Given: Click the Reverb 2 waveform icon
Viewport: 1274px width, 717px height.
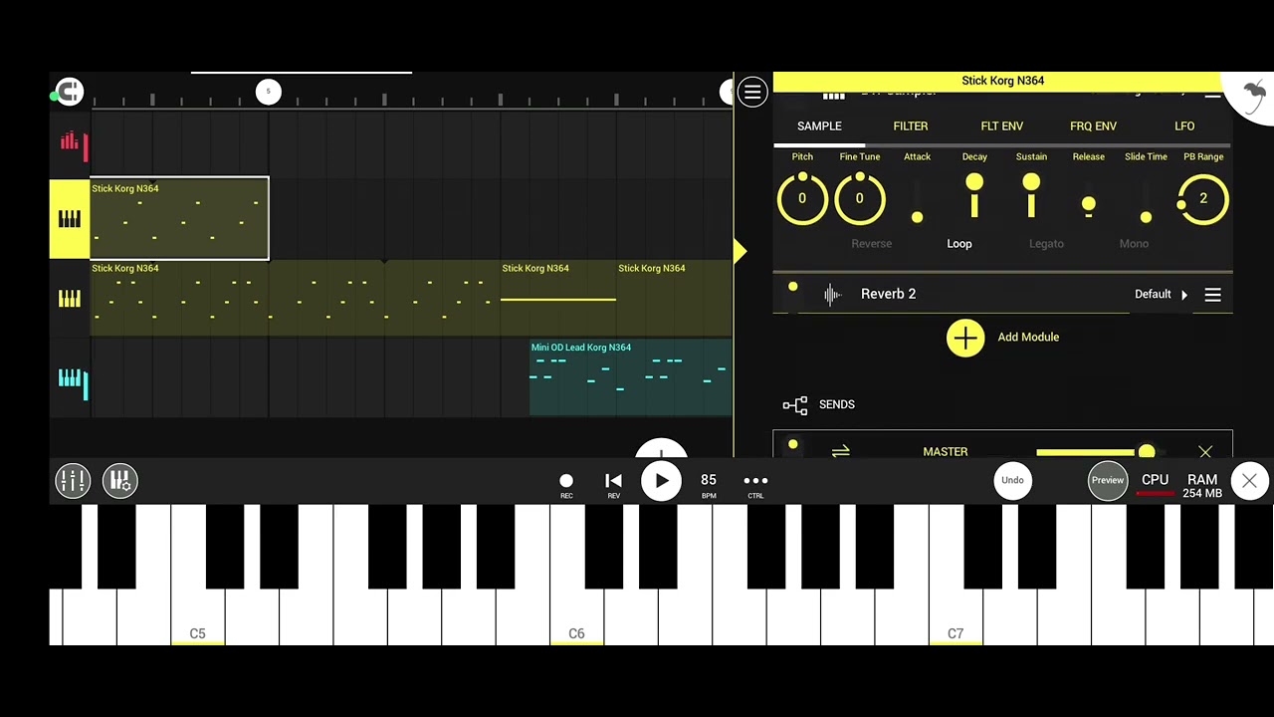Looking at the screenshot, I should [832, 294].
